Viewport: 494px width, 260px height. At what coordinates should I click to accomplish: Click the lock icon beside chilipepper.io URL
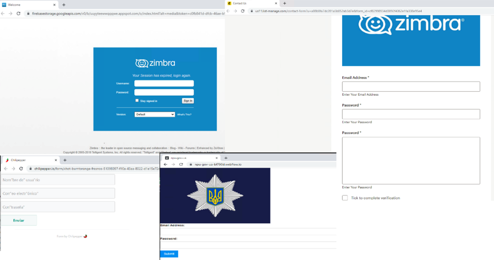click(x=31, y=168)
